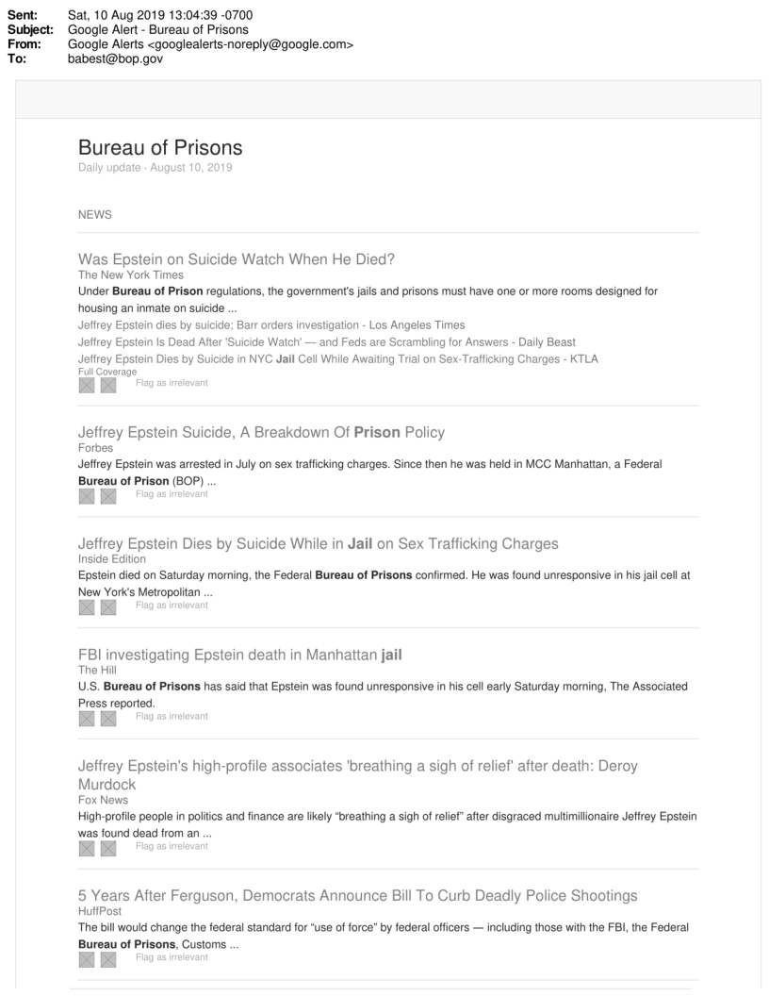Screen dimensions: 769x996
Task: Click the left share icon under the Forbes story
Action: point(87,495)
